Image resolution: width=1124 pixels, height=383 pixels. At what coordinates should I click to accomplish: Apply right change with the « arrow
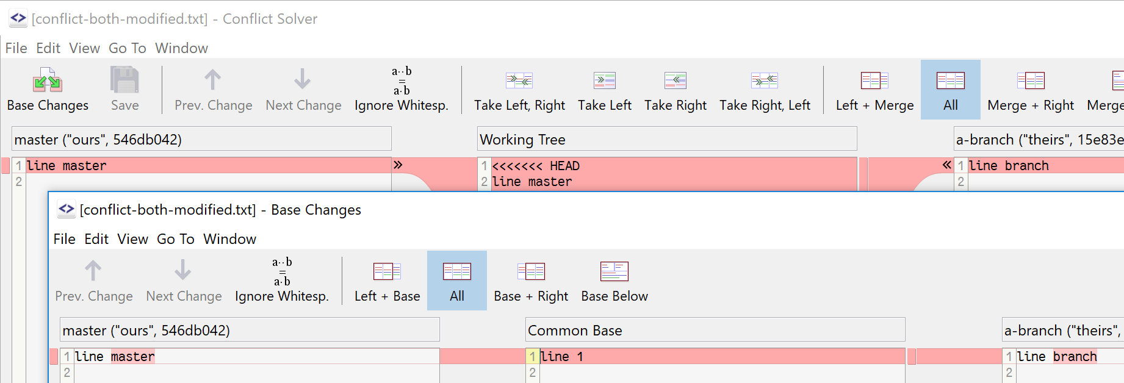pos(946,165)
